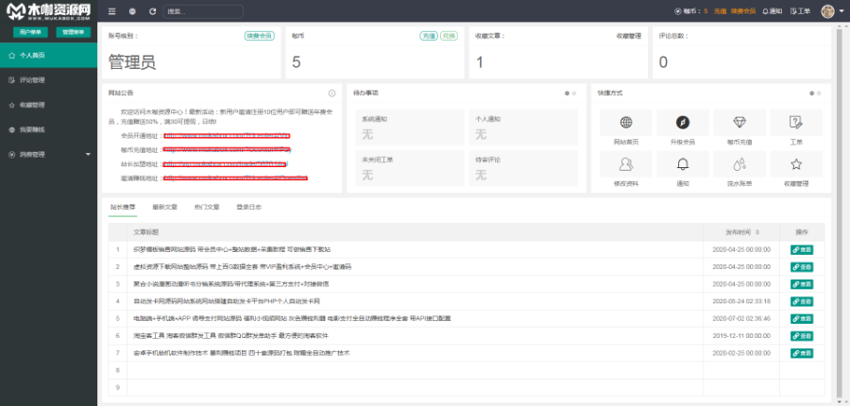Screen dimensions: 850x406
Task: Click the 流水账单 droplets shortcut icon
Action: pyautogui.click(x=739, y=163)
